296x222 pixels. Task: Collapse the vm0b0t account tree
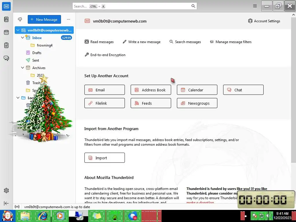pyautogui.click(x=18, y=30)
